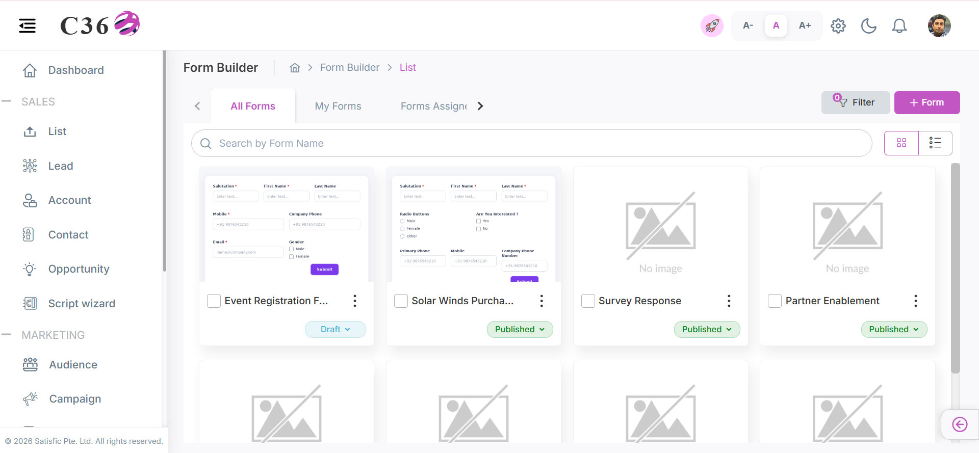The height and width of the screenshot is (453, 979).
Task: Tick the Event Registration form checkbox
Action: (x=214, y=301)
